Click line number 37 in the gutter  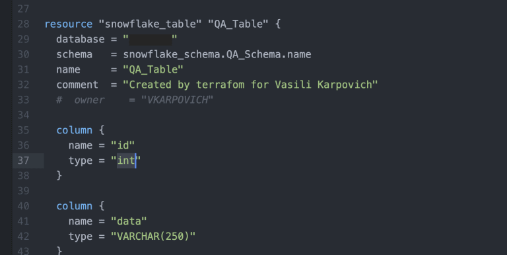(x=23, y=161)
